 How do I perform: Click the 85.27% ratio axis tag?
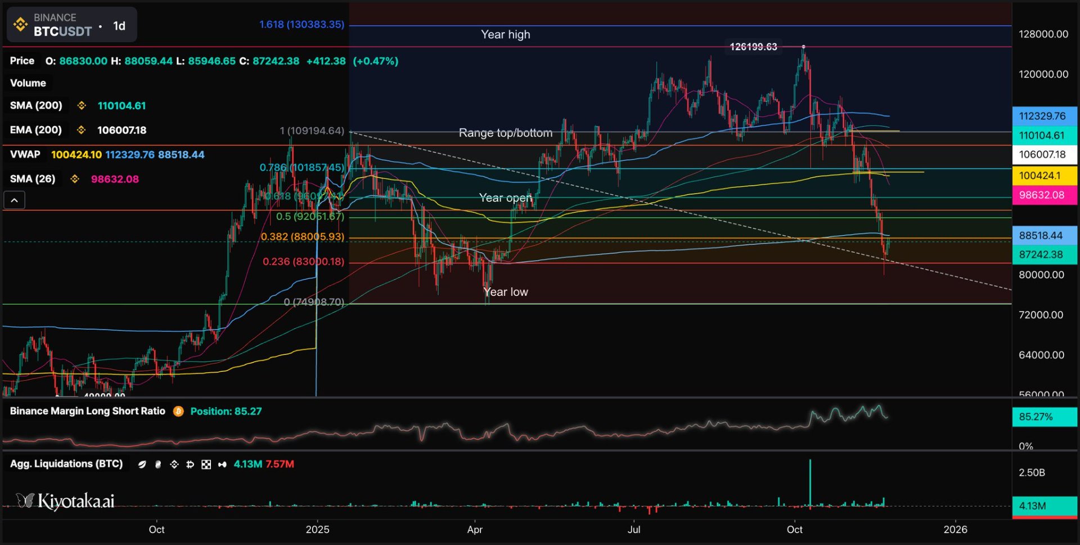coord(1045,417)
